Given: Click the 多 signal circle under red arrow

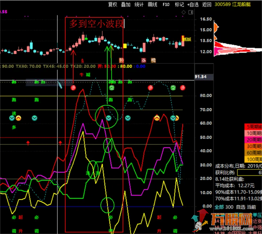Looking at the screenshot, I should pos(73,88).
